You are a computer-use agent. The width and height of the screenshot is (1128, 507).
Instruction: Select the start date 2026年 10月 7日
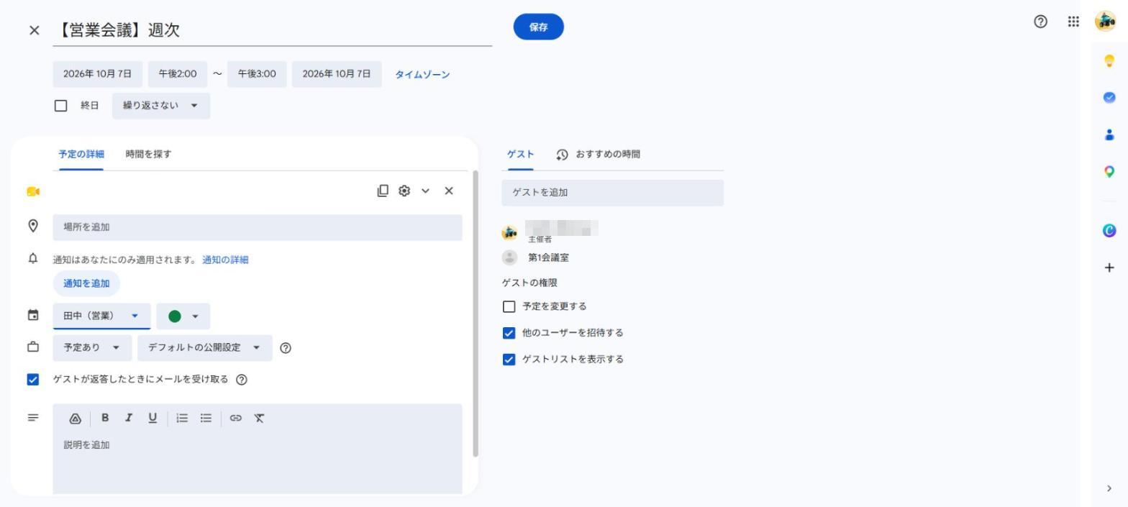[x=97, y=74]
